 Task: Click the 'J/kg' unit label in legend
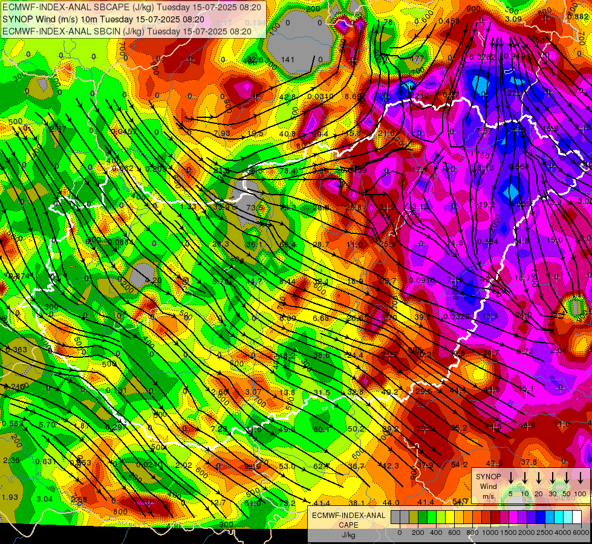pos(349,535)
